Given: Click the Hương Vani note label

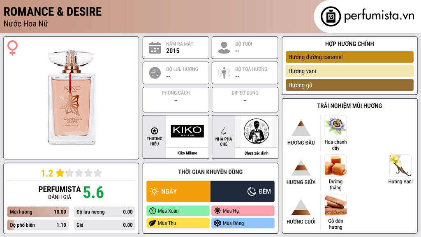Looking at the screenshot, I should pos(400,181).
